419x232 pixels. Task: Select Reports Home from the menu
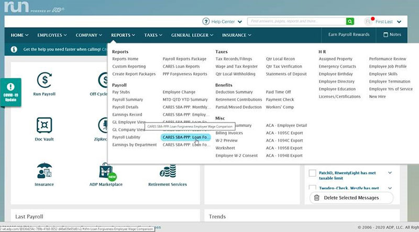click(x=125, y=59)
